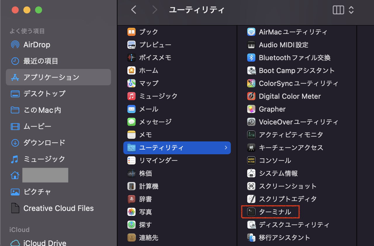374x246 pixels.
Task: Click the Maps app icon
Action: tap(131, 83)
